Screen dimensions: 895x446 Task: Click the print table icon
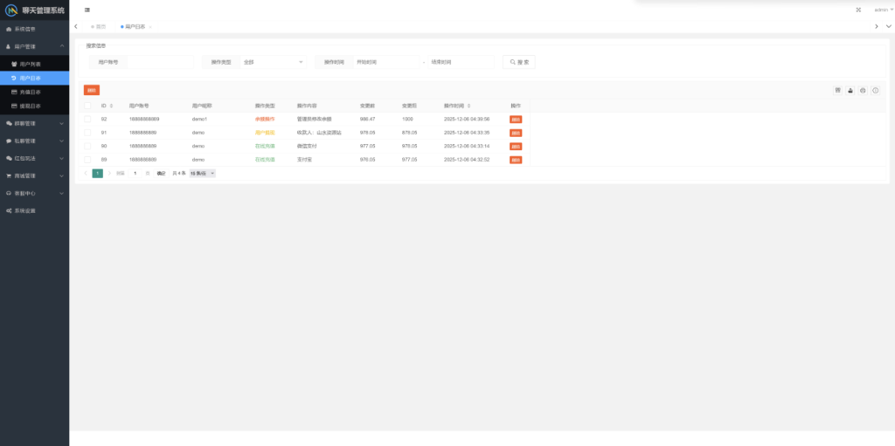[x=863, y=90]
